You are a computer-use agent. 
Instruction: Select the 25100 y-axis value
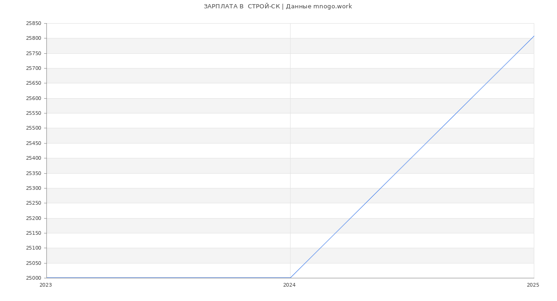(x=33, y=248)
